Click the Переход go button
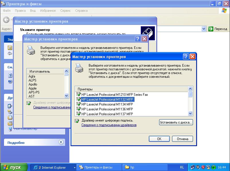 click(218, 29)
